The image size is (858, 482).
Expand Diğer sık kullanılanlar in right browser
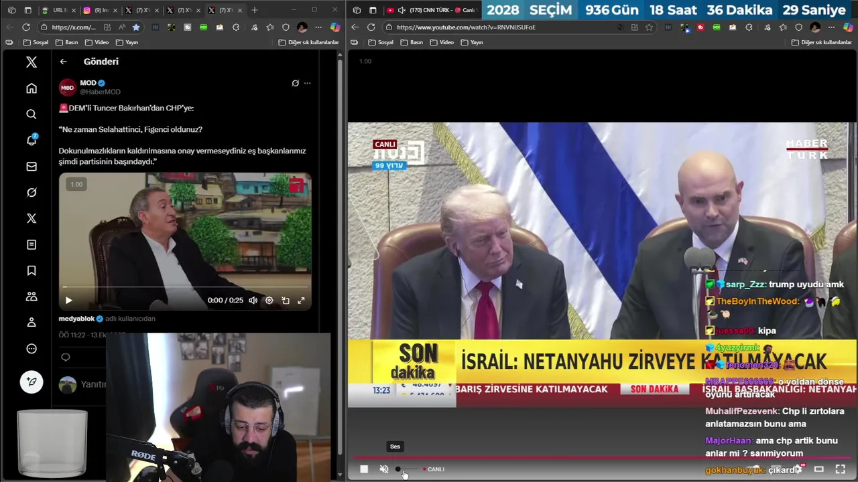[821, 42]
